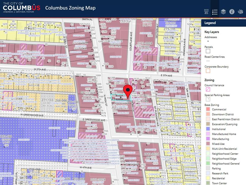Open the Draw palette icon
Viewport: 246px width, 185px height.
coord(240,12)
